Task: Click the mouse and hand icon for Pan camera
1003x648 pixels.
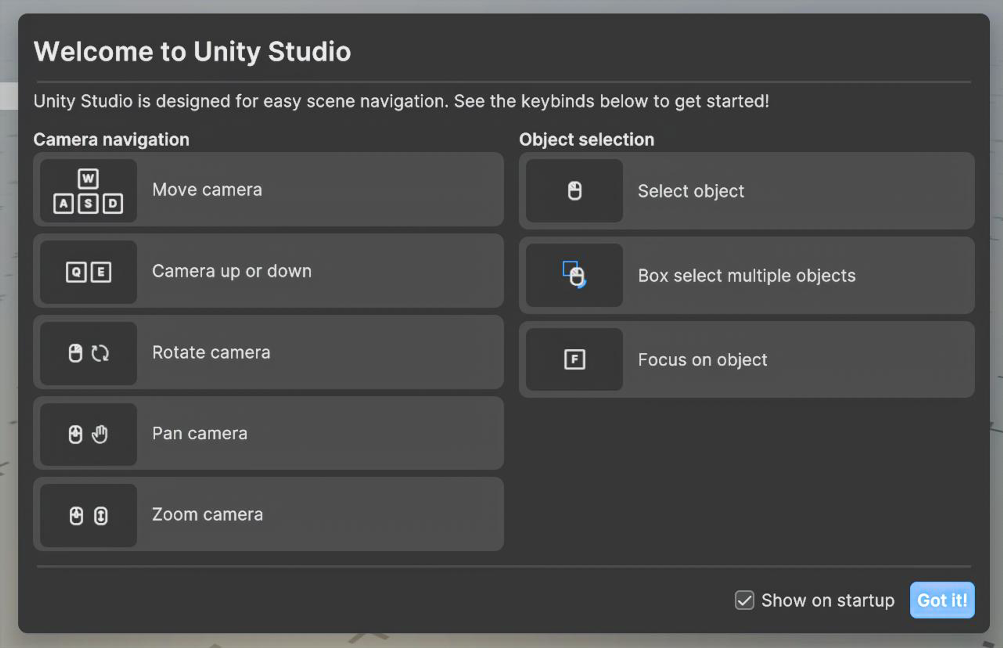Action: pyautogui.click(x=88, y=434)
